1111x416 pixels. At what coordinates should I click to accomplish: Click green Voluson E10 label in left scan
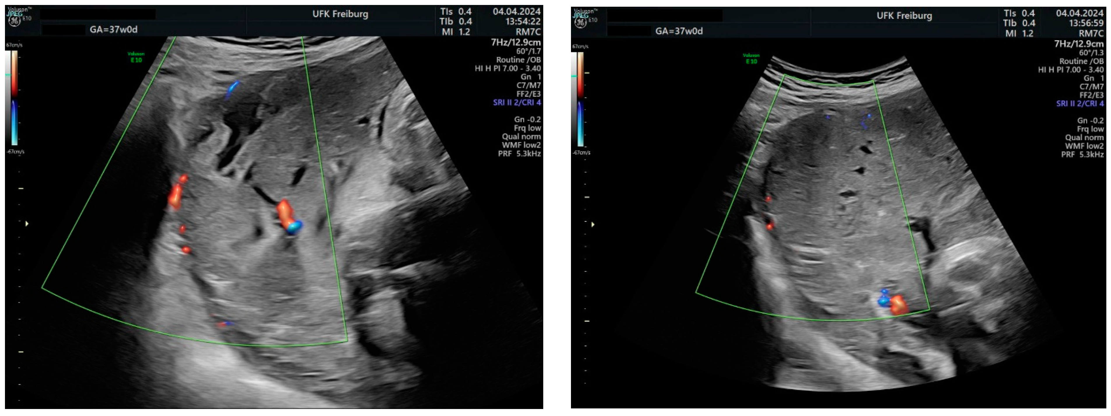136,57
